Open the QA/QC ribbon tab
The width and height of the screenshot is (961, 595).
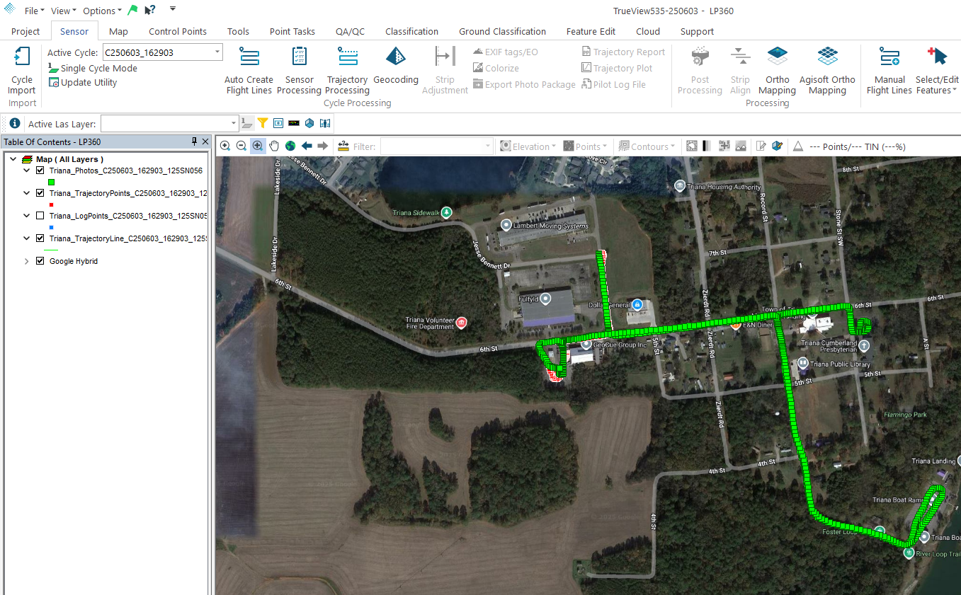[x=350, y=31]
